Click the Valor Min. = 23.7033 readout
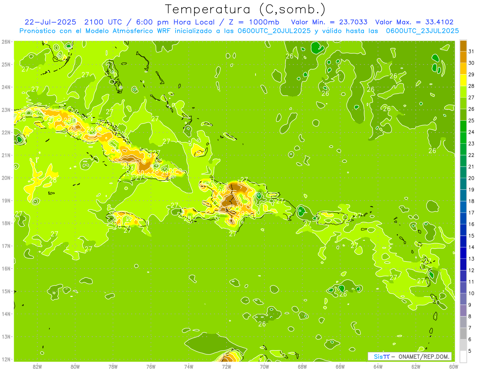 329,22
